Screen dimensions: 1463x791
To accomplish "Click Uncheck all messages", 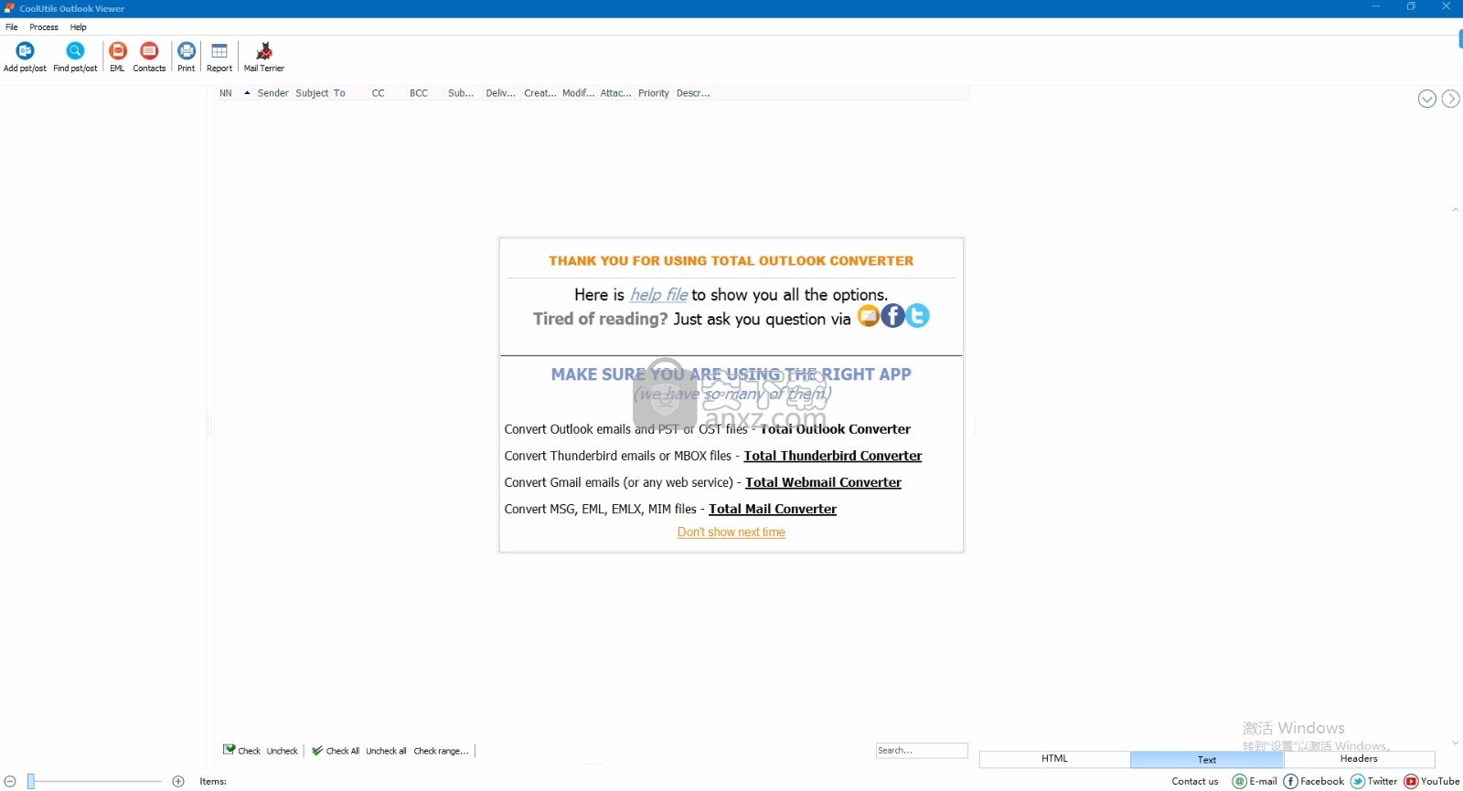I will 386,751.
